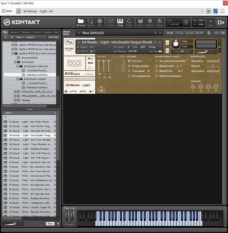Viewport: 228px width, 233px height.
Task: Open the instrument Purge dropdown
Action: pyautogui.click(x=155, y=47)
